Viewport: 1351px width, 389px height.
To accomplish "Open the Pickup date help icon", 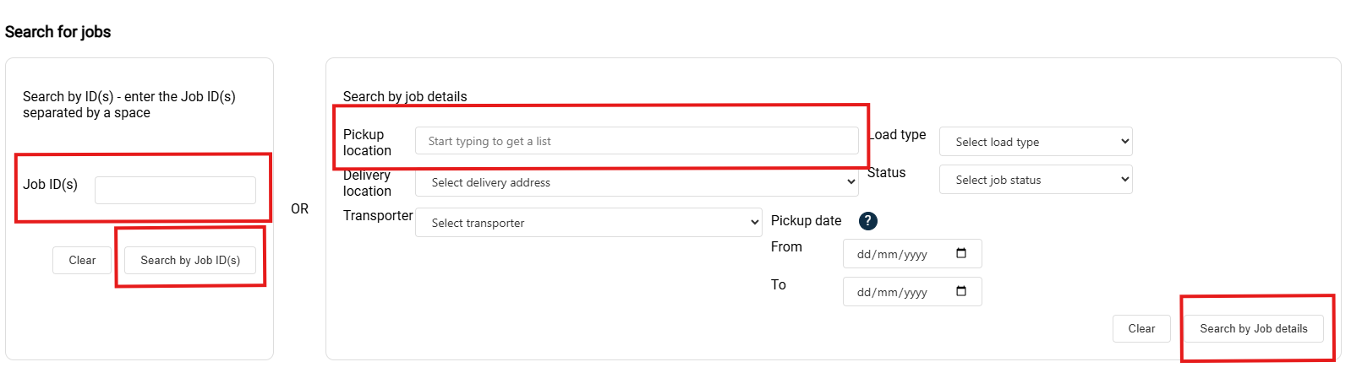I will (x=867, y=221).
